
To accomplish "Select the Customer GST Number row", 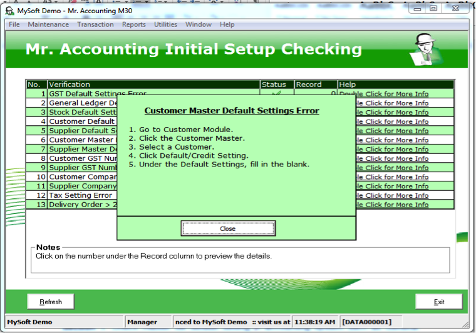I will [83, 158].
